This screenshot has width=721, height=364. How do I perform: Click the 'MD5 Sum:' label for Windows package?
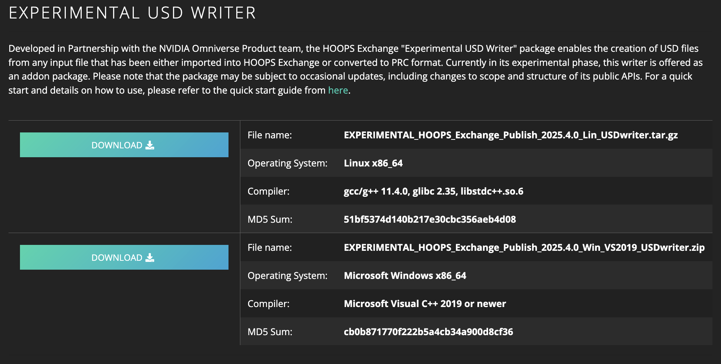click(270, 332)
